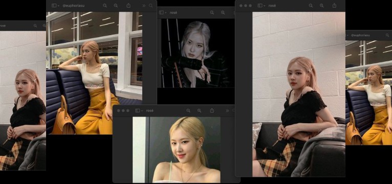Viewport: 392px width, 184px height.
Task: Close the large rosé window
Action: (x=241, y=6)
